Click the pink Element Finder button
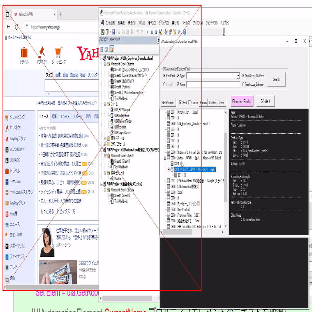Screen dimensions: 312x312 coord(242,101)
